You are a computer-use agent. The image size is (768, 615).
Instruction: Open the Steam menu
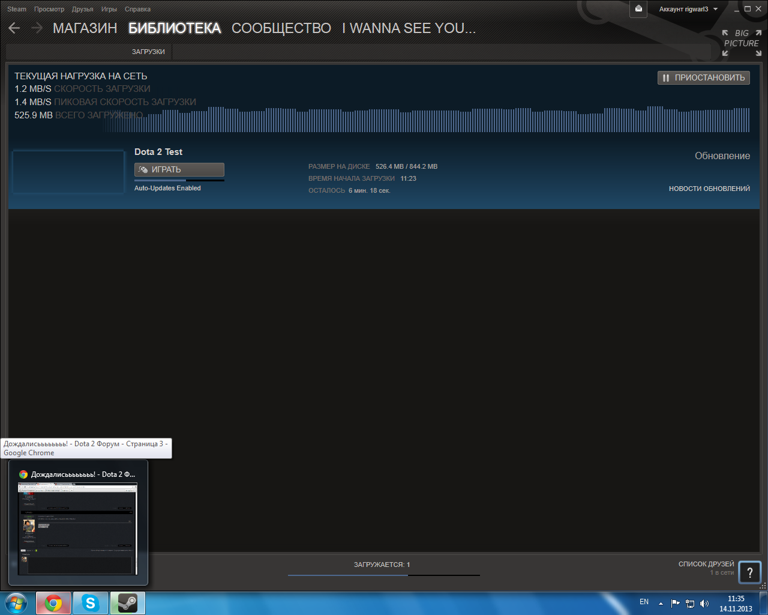[x=17, y=9]
